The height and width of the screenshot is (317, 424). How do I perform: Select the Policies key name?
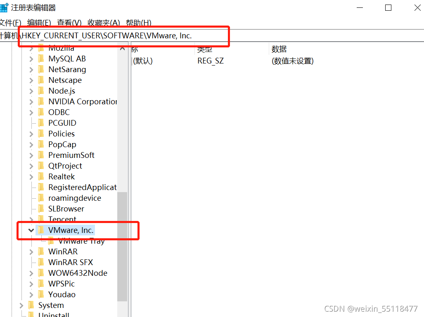point(62,134)
